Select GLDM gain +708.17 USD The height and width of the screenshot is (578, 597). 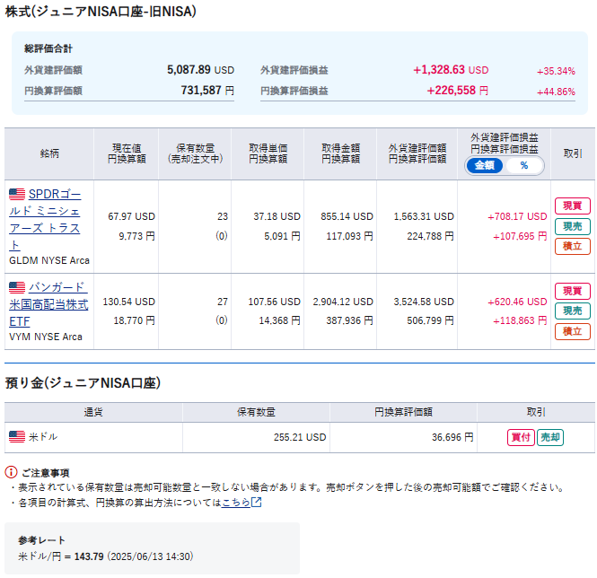click(x=517, y=216)
